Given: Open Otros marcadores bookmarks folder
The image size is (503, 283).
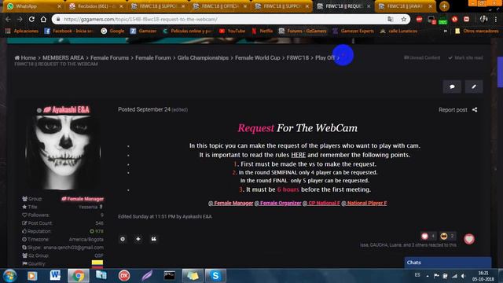Looking at the screenshot, I should click(x=477, y=31).
